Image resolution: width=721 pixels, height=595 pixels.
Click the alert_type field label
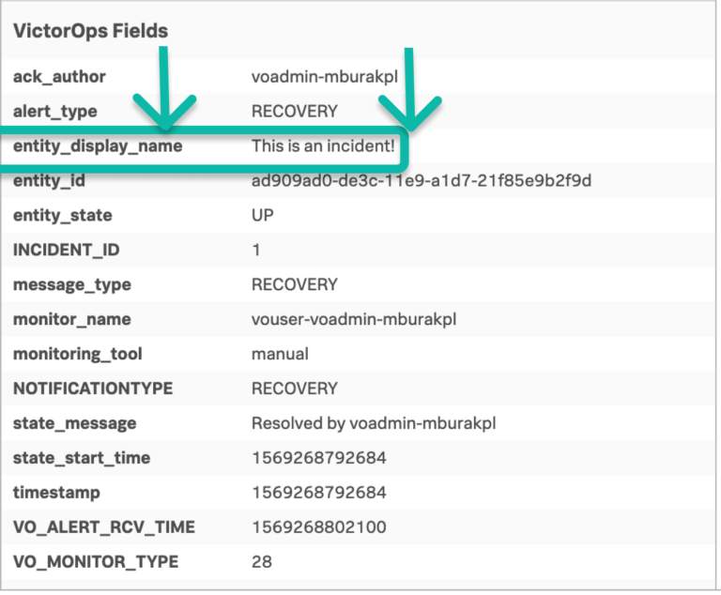point(55,112)
